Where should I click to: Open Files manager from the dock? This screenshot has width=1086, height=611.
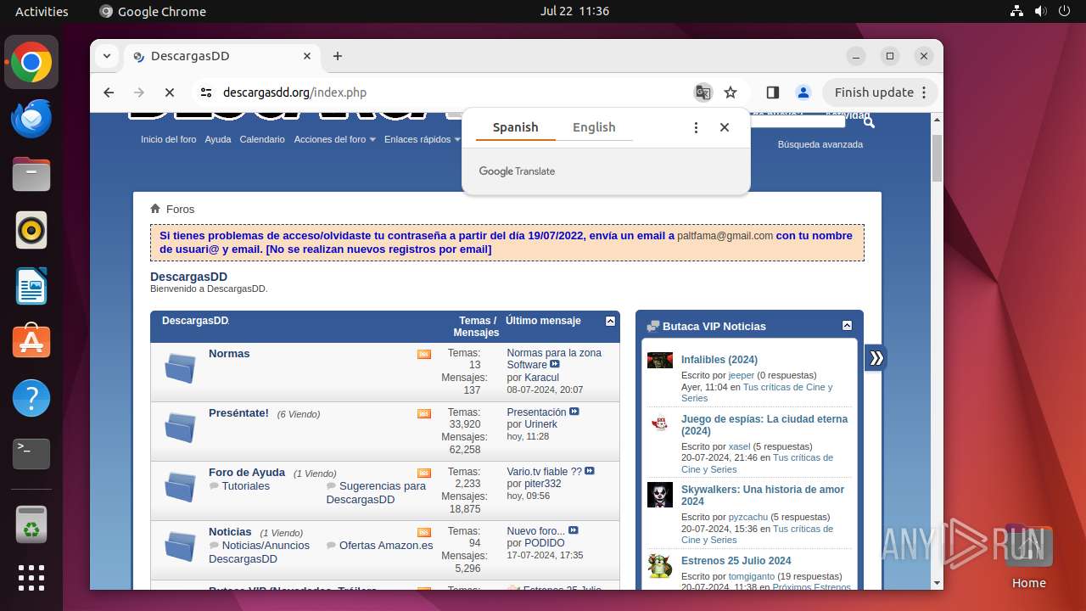click(31, 174)
